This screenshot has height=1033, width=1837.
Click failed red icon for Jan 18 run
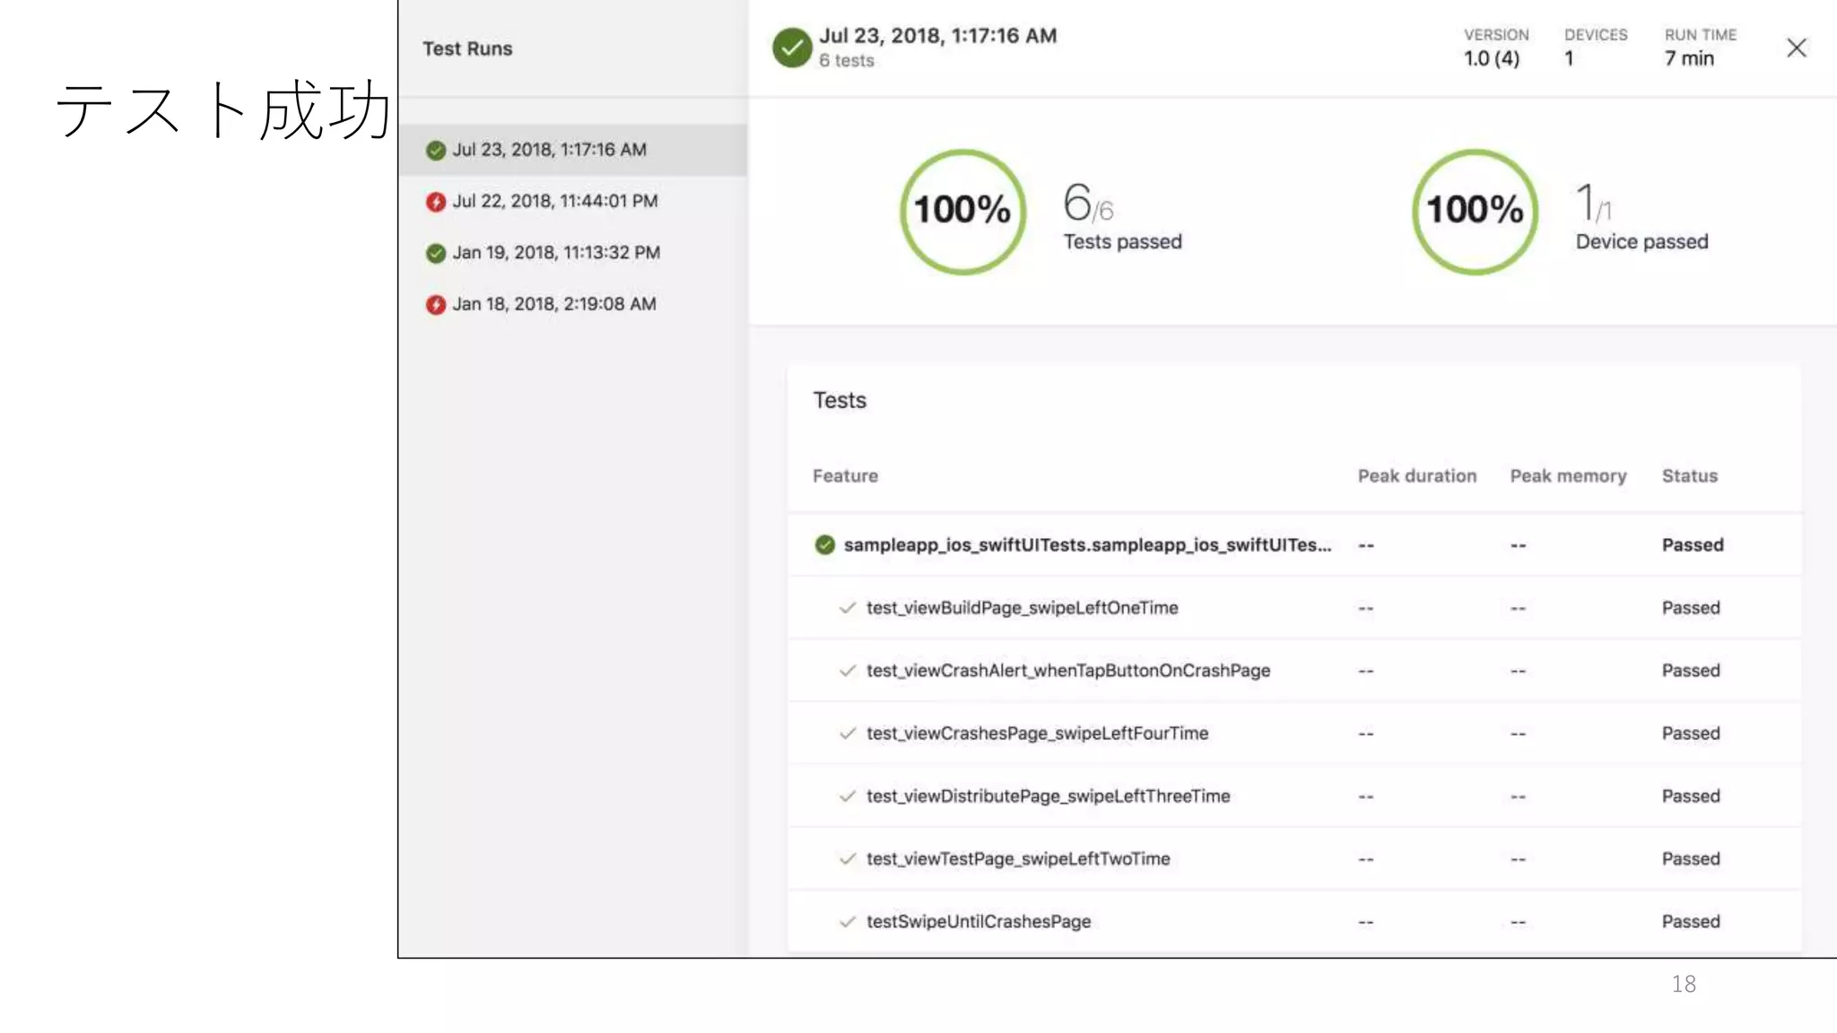[x=436, y=305]
